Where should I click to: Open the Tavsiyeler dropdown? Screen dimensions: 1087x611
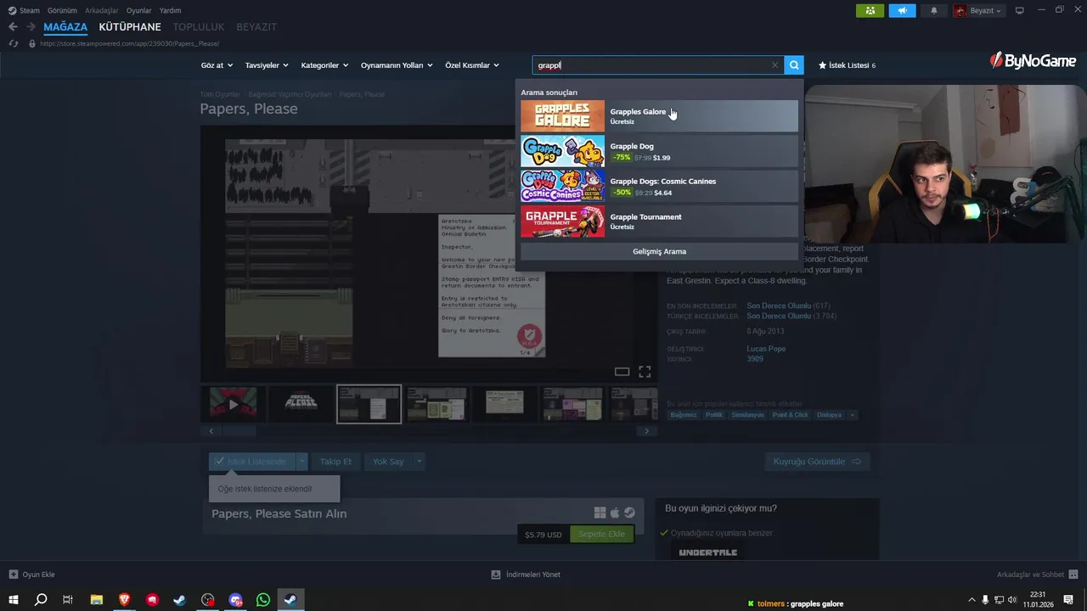267,65
